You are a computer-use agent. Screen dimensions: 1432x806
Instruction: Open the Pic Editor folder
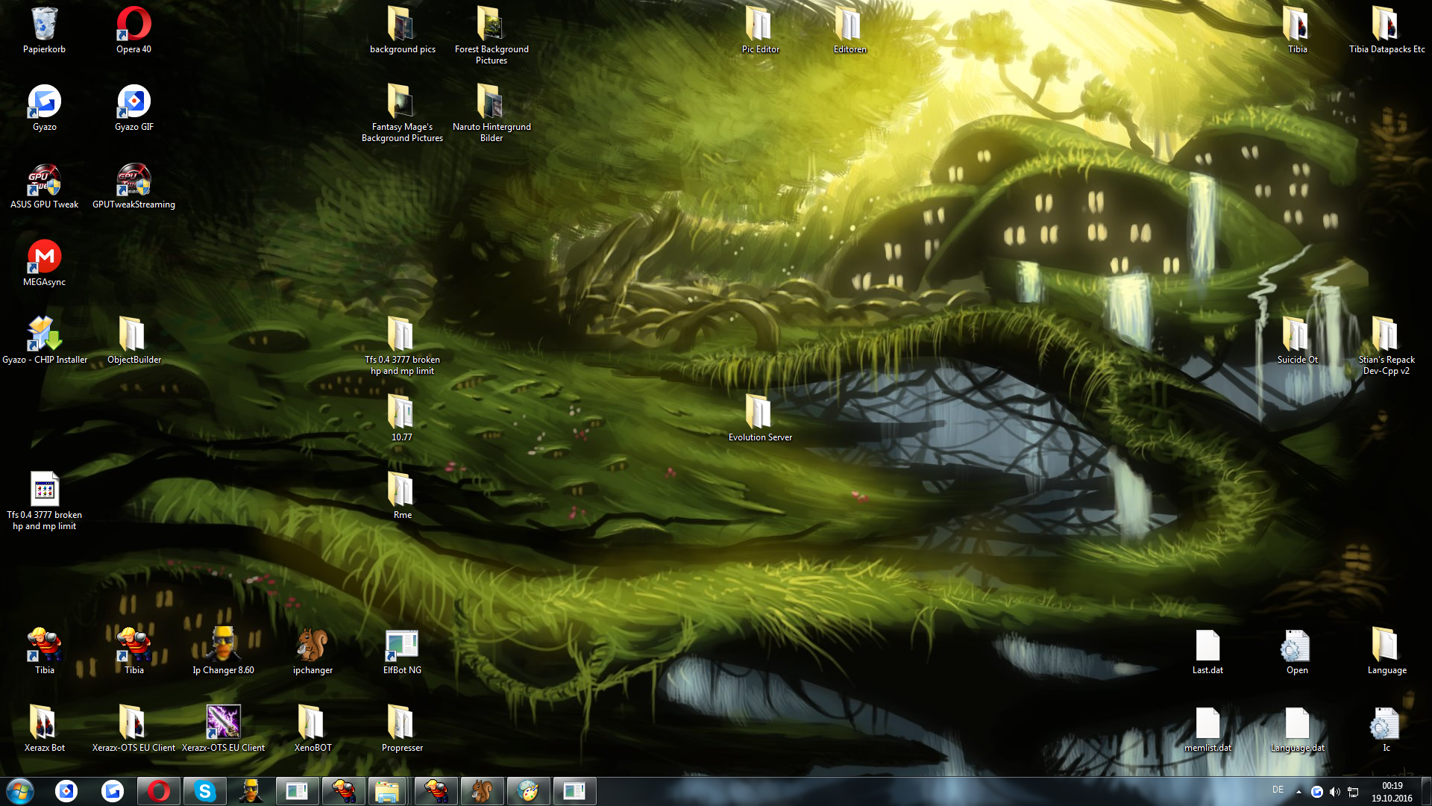(x=761, y=30)
